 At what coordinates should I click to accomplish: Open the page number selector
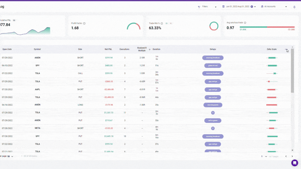264,156
